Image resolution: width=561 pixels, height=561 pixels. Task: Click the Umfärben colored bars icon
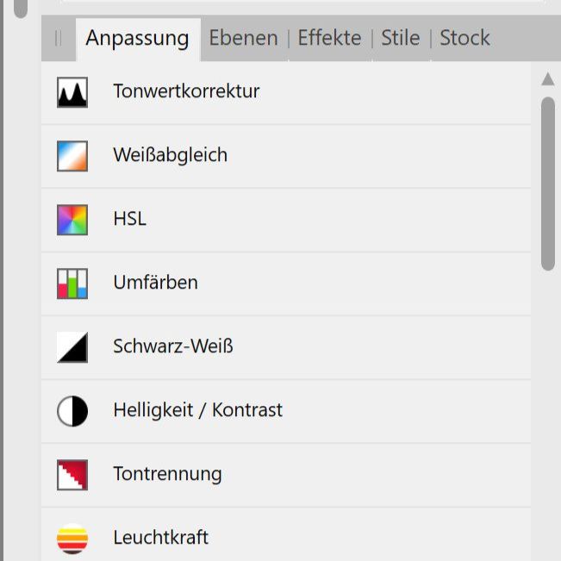72,283
